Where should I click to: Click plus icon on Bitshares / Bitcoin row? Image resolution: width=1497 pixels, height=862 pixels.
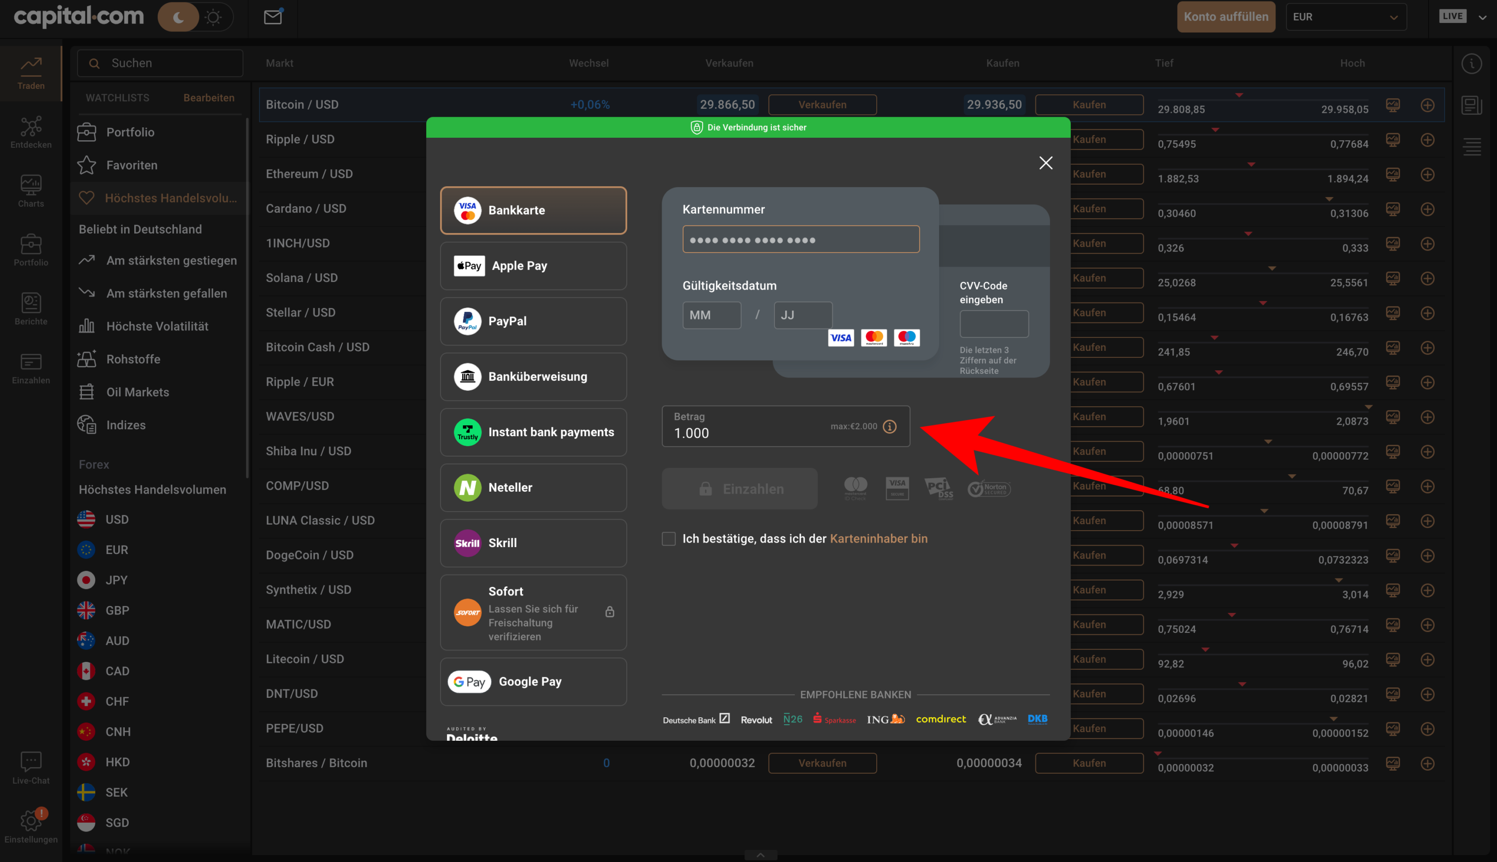1427,763
